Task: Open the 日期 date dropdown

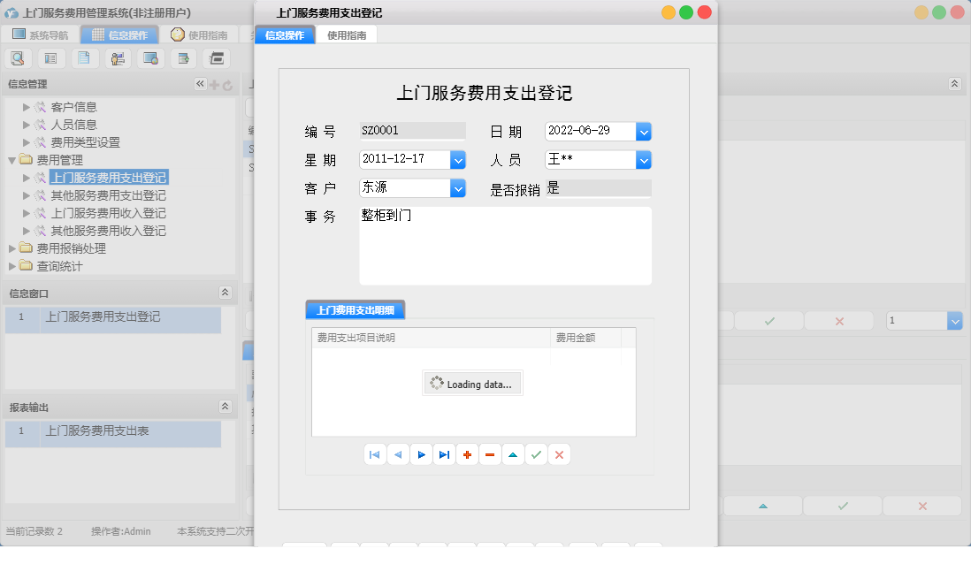Action: point(644,130)
